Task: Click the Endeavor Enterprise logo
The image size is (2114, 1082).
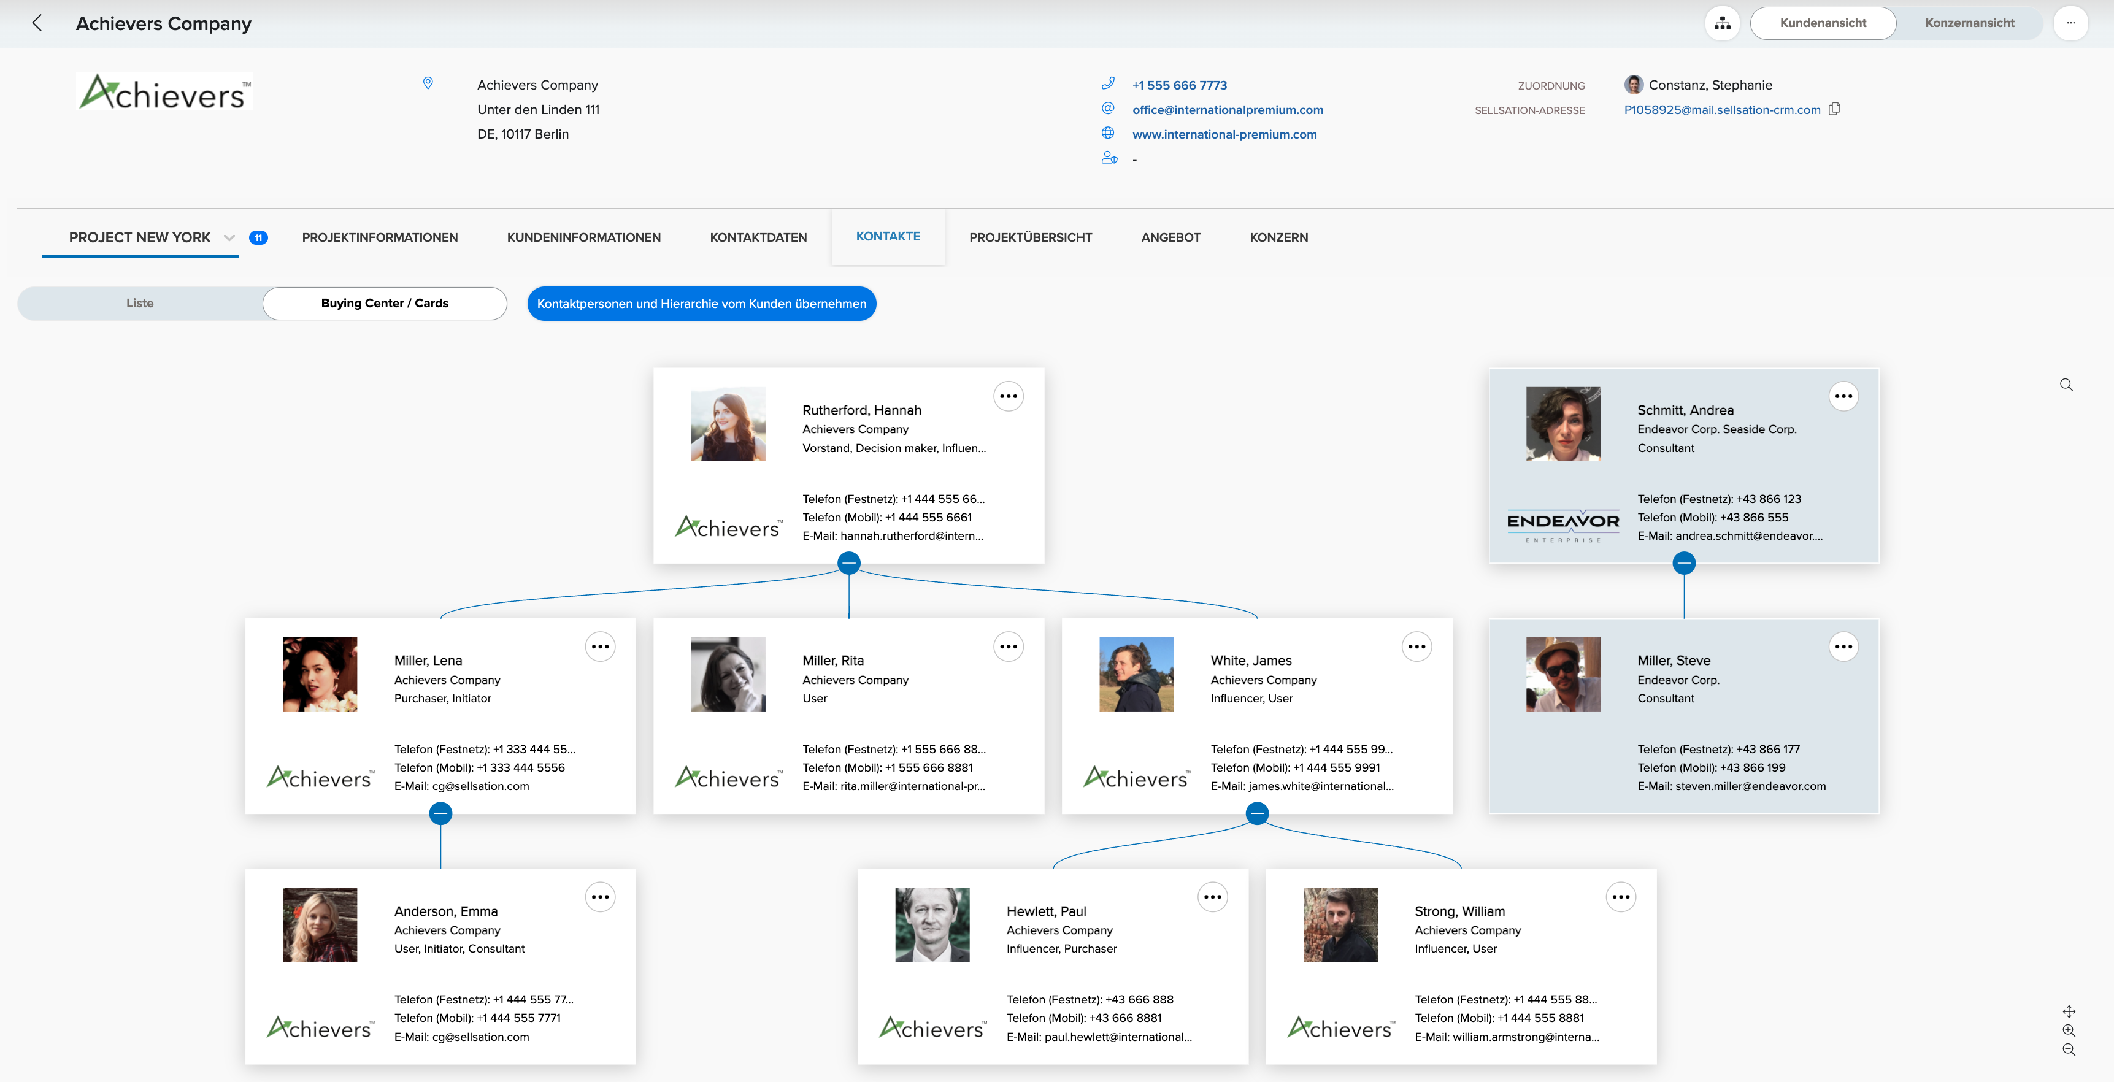Action: click(1562, 526)
